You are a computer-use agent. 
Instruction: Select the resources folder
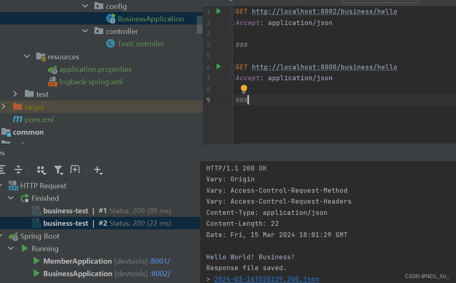point(63,57)
